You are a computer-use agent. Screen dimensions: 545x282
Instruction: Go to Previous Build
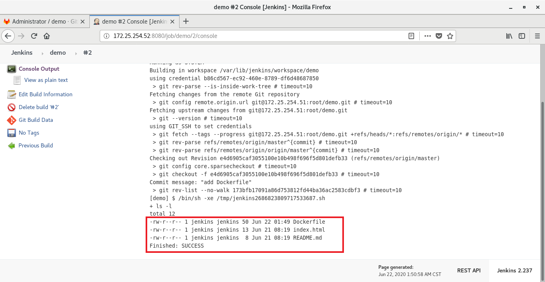[x=36, y=145]
